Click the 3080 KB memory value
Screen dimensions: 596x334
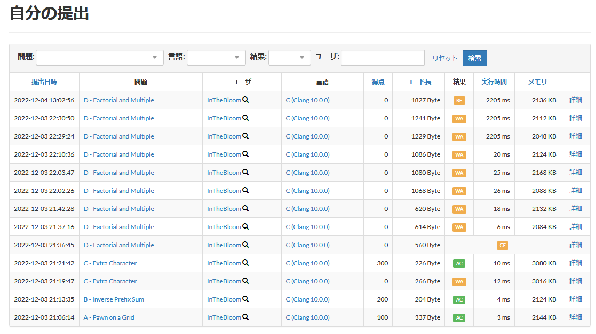click(x=544, y=263)
